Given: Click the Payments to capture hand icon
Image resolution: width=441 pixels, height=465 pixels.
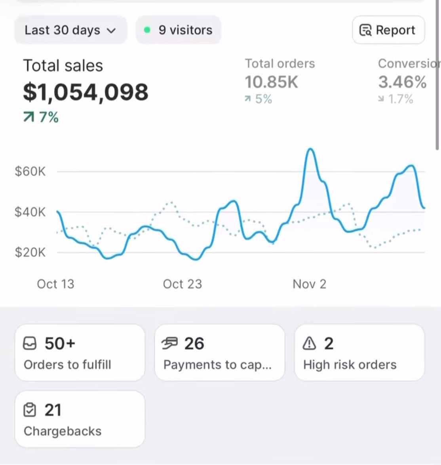Looking at the screenshot, I should click(x=171, y=343).
